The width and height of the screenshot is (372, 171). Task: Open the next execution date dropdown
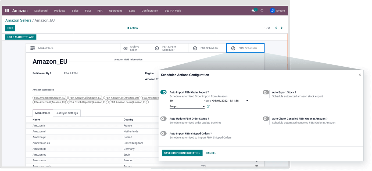[x=247, y=101]
